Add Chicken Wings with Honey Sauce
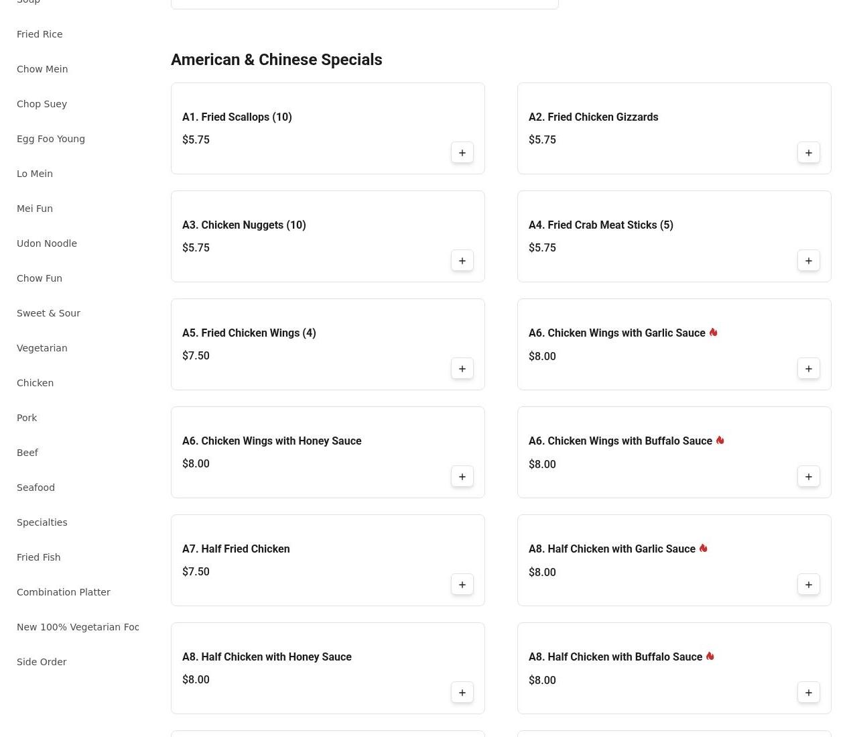The image size is (851, 737). coord(462,477)
